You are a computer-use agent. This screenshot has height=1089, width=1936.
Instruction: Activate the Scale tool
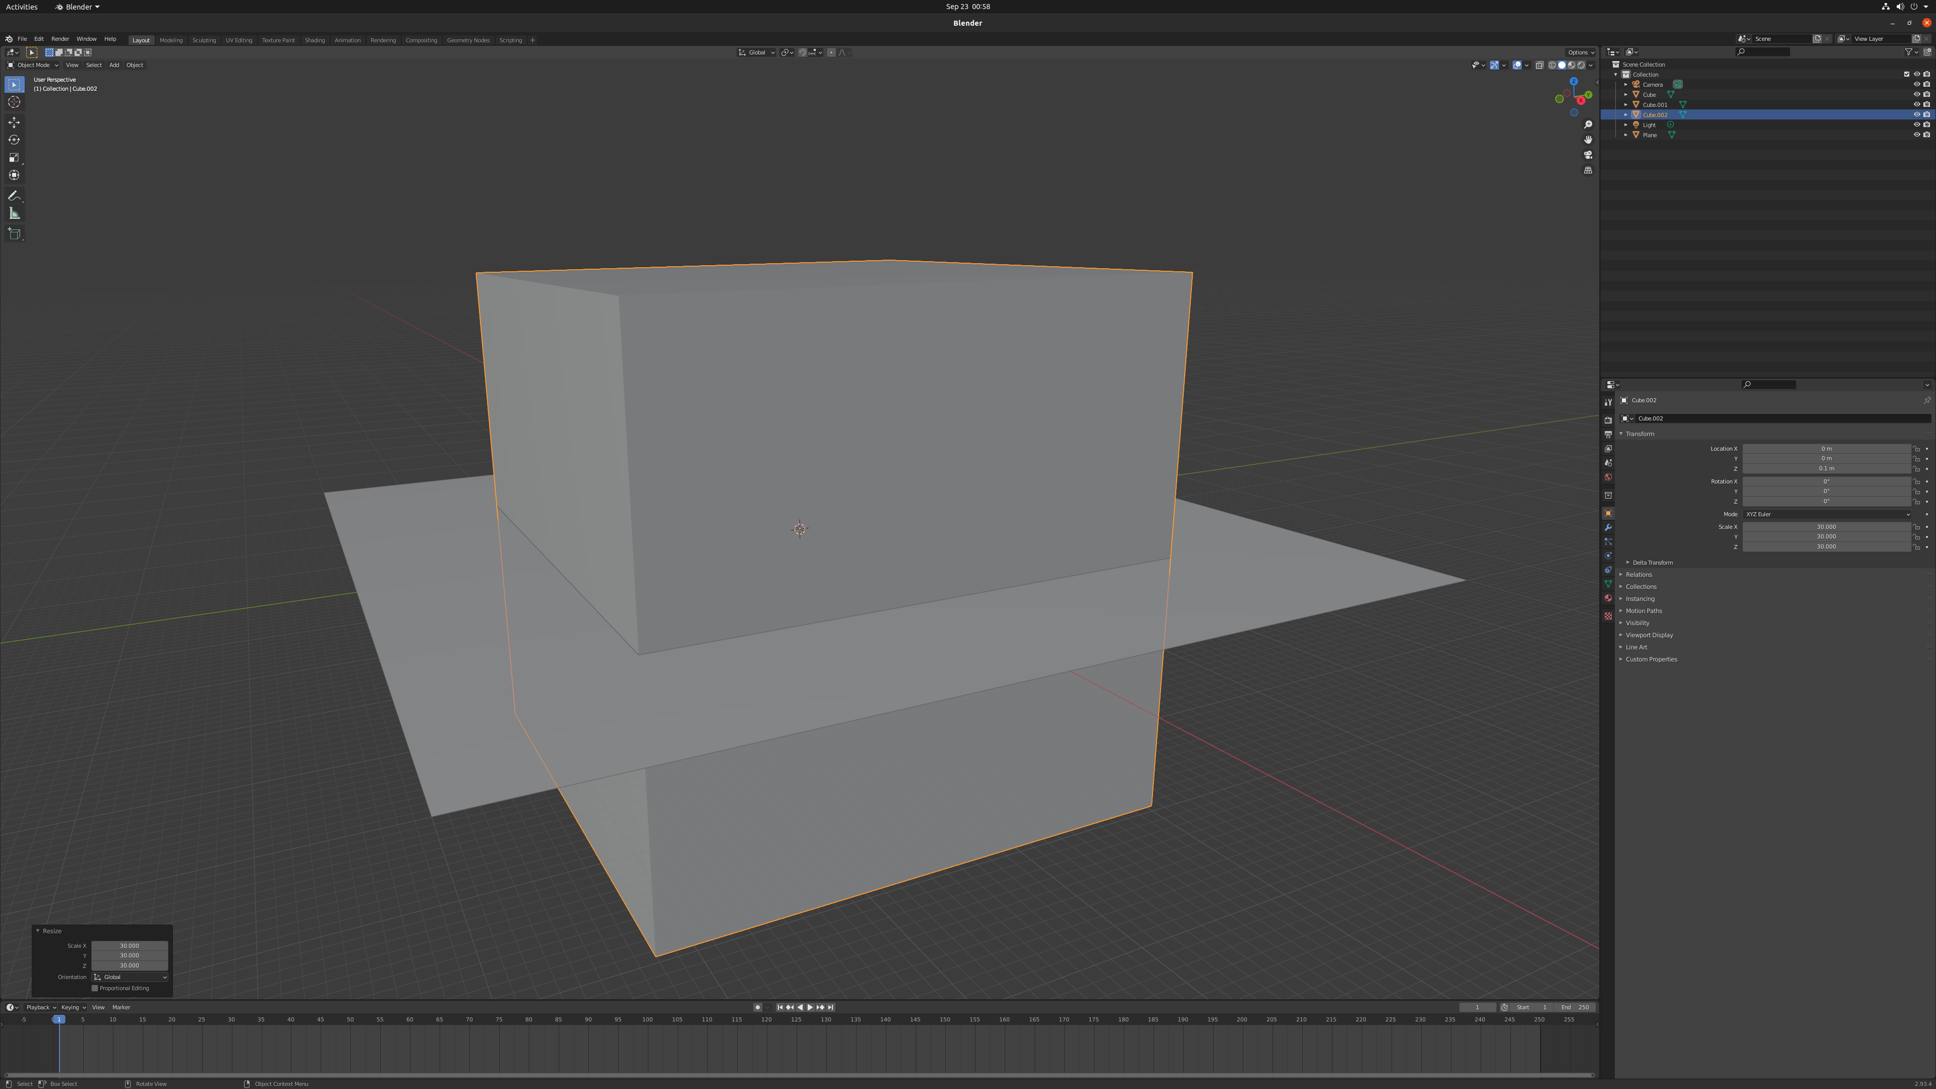[x=14, y=158]
